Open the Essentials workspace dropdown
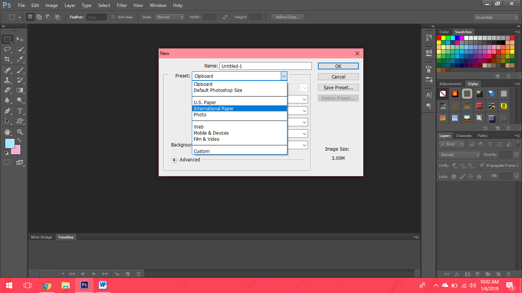The image size is (522, 293). coord(496,18)
